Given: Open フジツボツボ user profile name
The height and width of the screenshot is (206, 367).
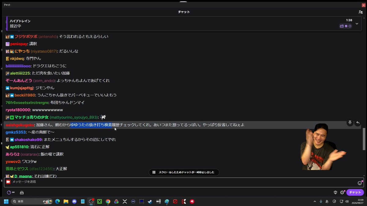Looking at the screenshot, I should [26, 37].
